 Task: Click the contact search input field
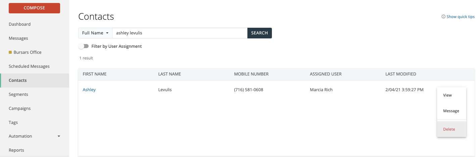(180, 33)
